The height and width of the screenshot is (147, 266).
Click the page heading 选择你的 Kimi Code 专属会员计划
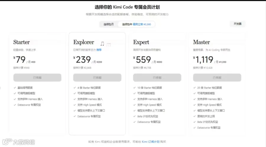click(x=127, y=7)
